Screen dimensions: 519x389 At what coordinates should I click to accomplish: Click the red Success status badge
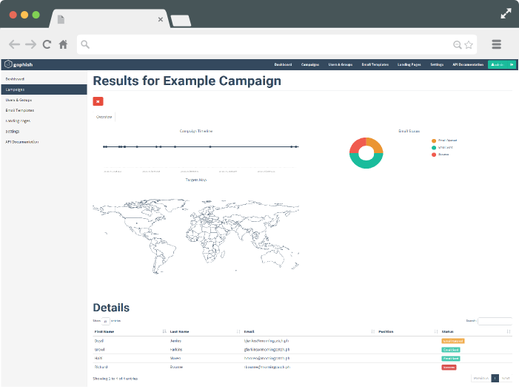449,368
